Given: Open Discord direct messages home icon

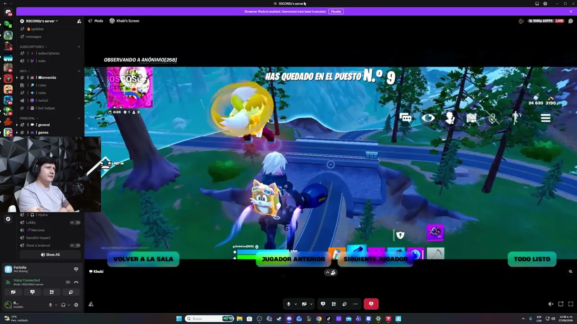Looking at the screenshot, I should [8, 12].
